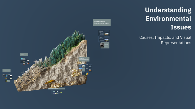195x109 pixels.
Task: Click the Understanding Environmental Issues title
Action: coord(168,18)
